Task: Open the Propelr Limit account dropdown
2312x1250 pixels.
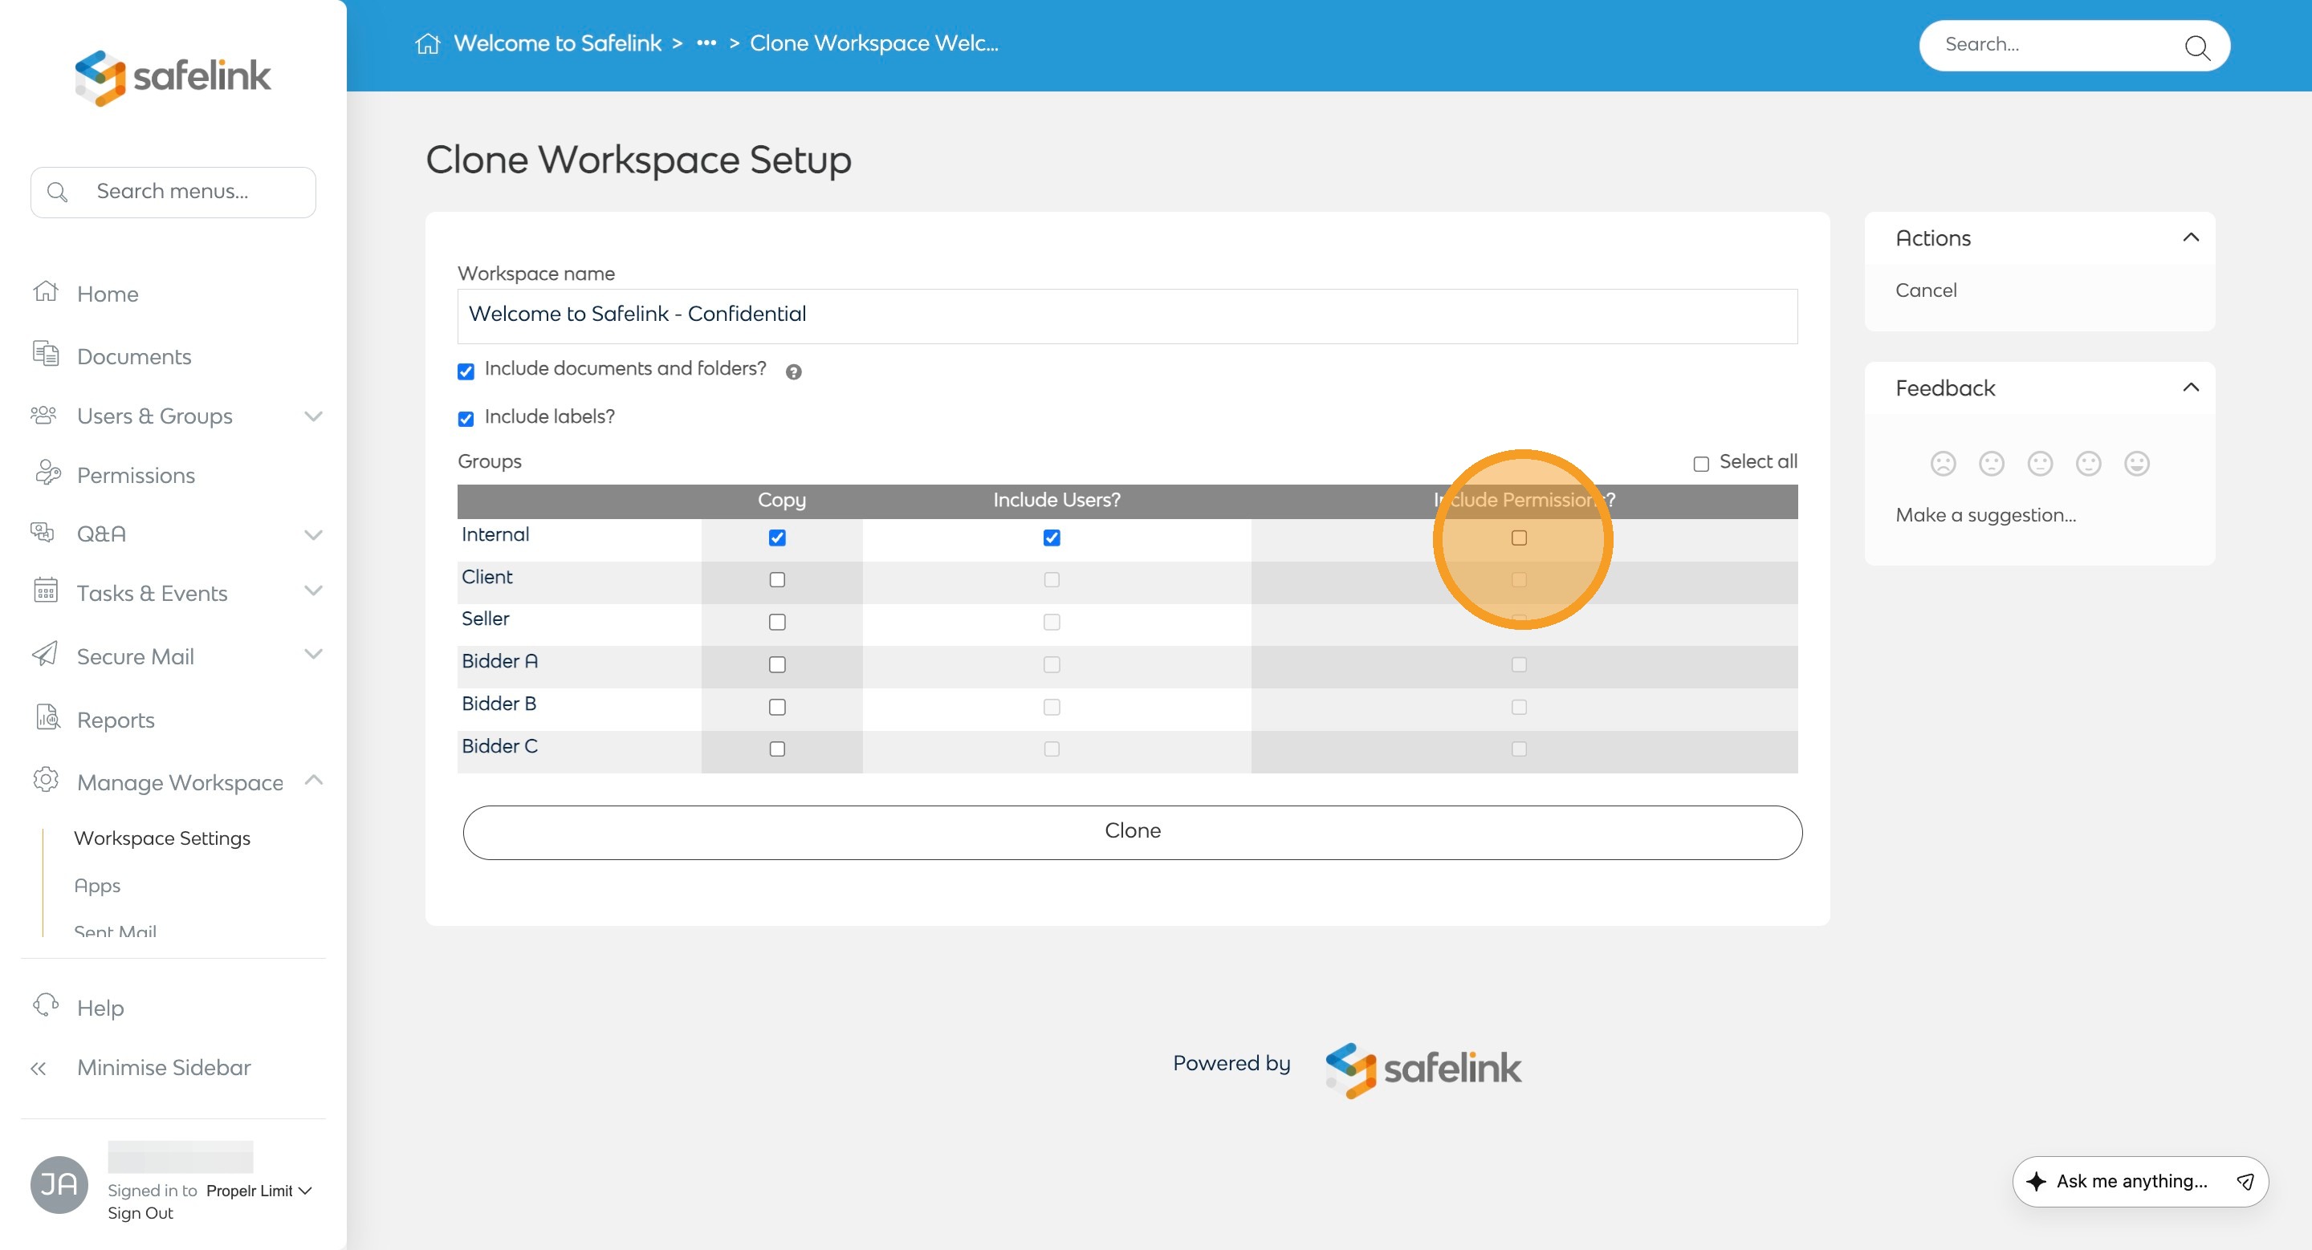Action: coord(258,1191)
